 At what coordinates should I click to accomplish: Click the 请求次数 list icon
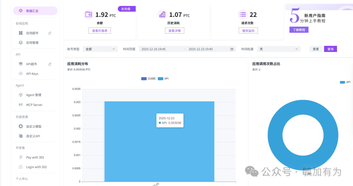243,15
